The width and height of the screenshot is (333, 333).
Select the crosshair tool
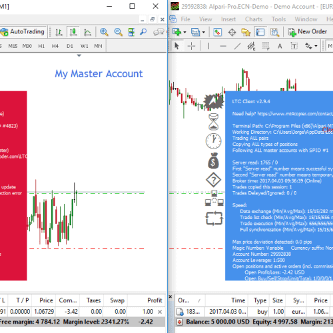coord(191,46)
